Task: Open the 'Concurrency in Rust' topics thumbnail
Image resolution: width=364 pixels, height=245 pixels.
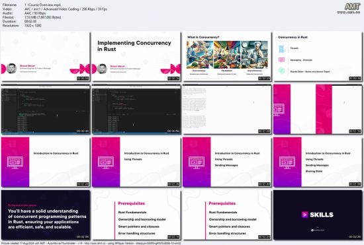Action: 318,57
